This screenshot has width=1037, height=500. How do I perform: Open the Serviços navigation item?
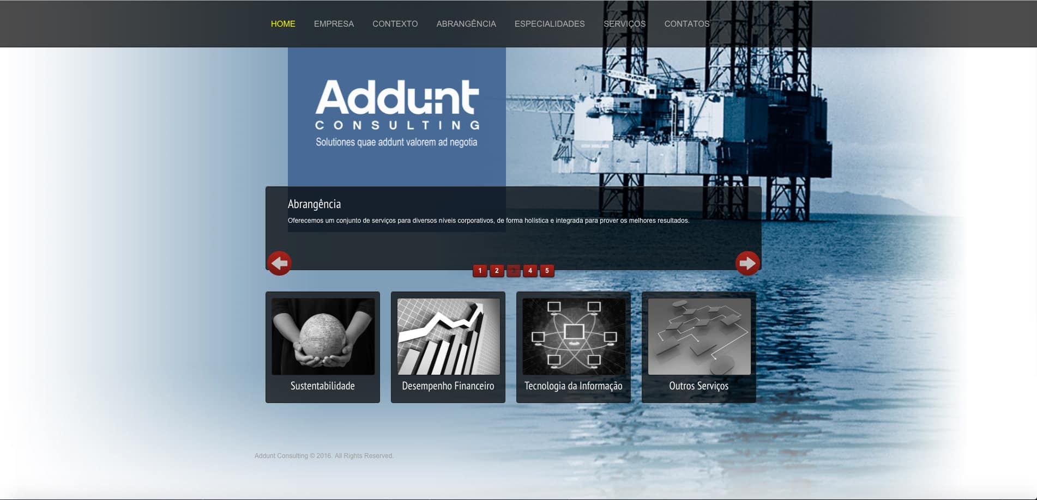click(x=624, y=24)
